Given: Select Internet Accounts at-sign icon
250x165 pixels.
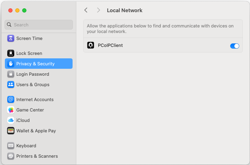Looking at the screenshot, I should (11, 99).
